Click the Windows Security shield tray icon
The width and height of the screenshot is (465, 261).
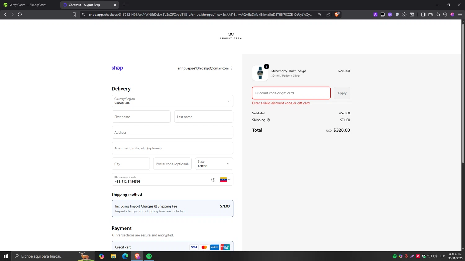[x=424, y=256]
